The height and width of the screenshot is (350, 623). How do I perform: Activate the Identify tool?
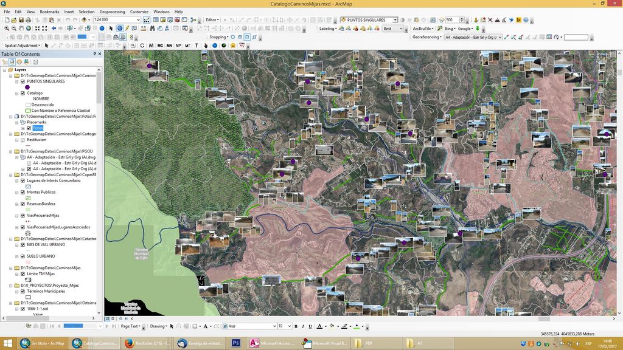(x=120, y=29)
